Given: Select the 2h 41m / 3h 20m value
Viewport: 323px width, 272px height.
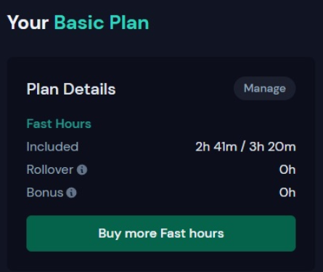Looking at the screenshot, I should (245, 147).
